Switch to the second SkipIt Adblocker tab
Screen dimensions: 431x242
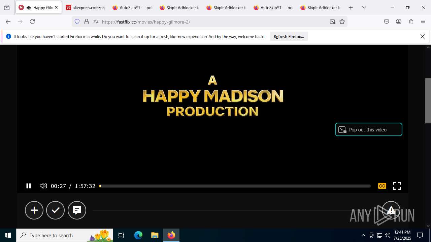(227, 7)
